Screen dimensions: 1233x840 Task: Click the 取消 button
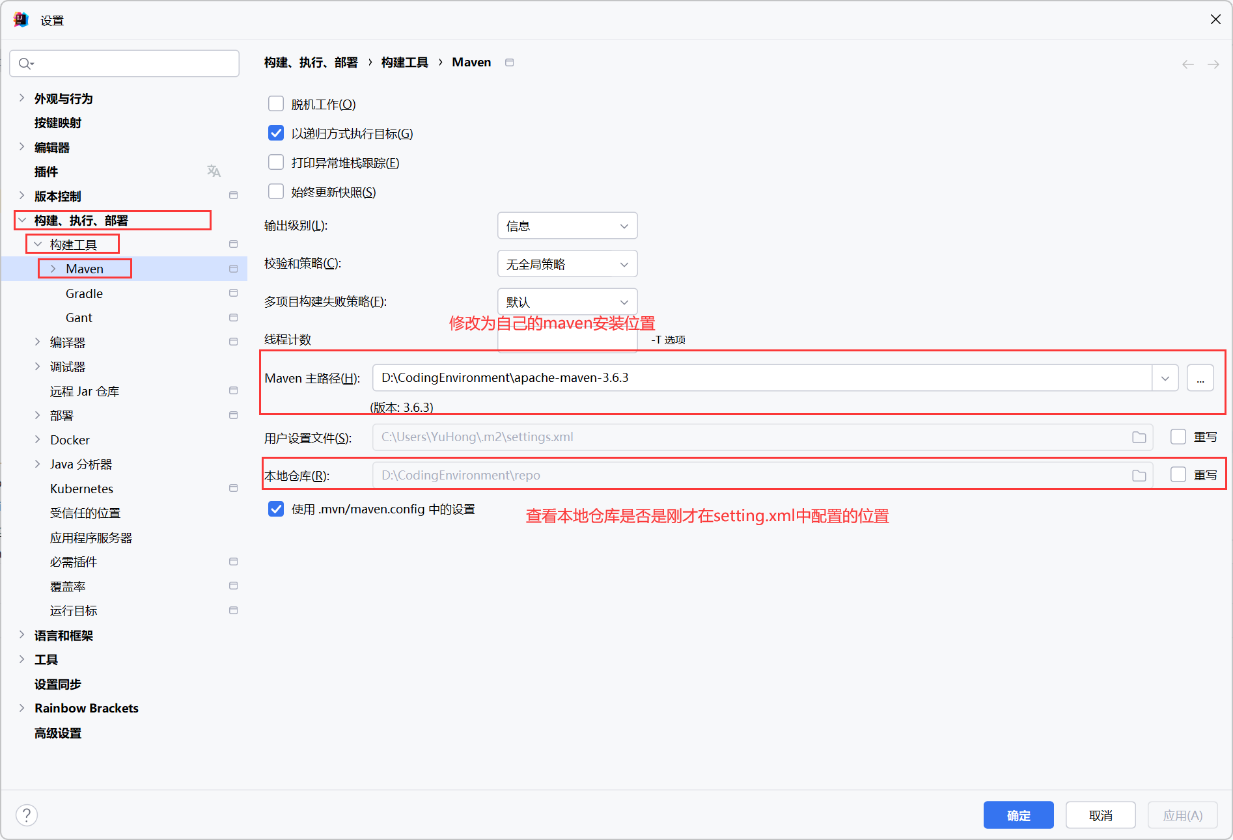[1100, 815]
